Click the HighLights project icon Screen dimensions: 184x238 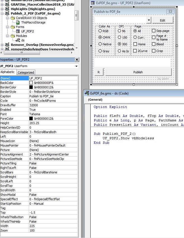[7, 9]
